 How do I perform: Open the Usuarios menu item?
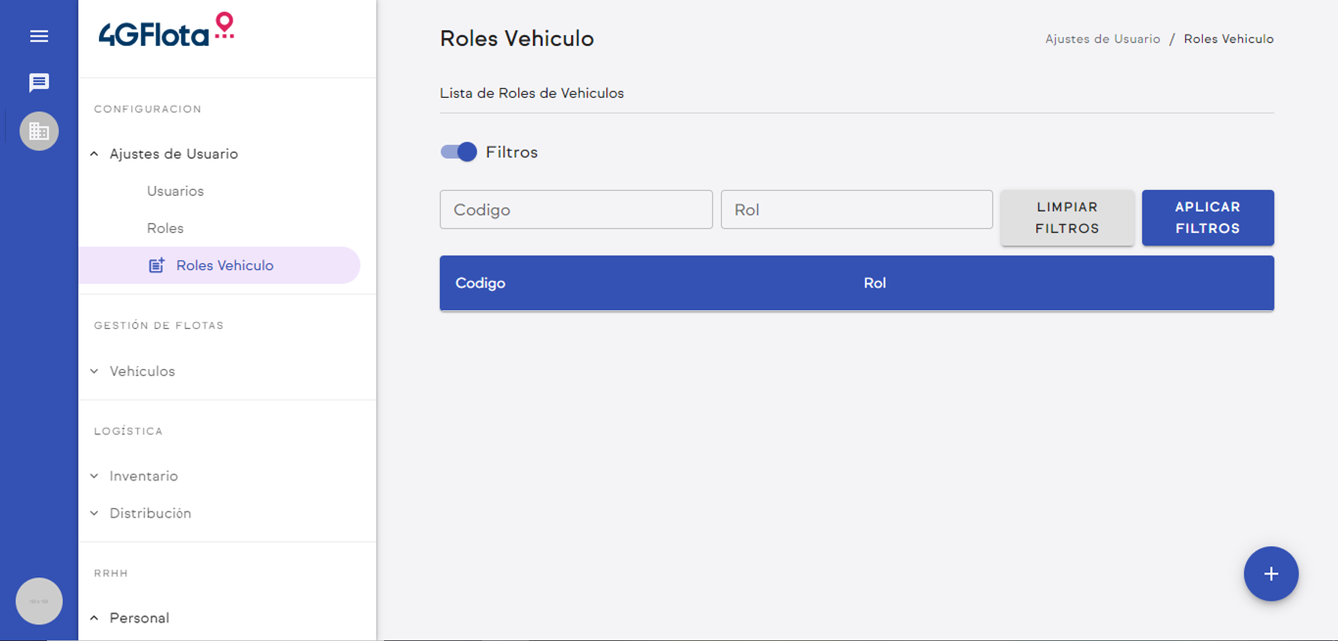(175, 191)
